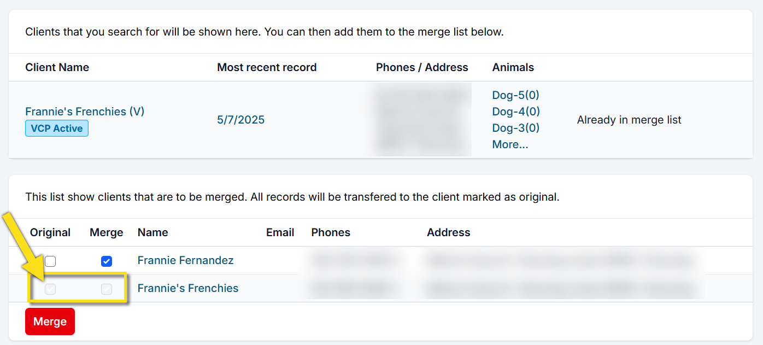The image size is (763, 345).
Task: Open the 5/7/2025 most recent record
Action: (x=240, y=120)
